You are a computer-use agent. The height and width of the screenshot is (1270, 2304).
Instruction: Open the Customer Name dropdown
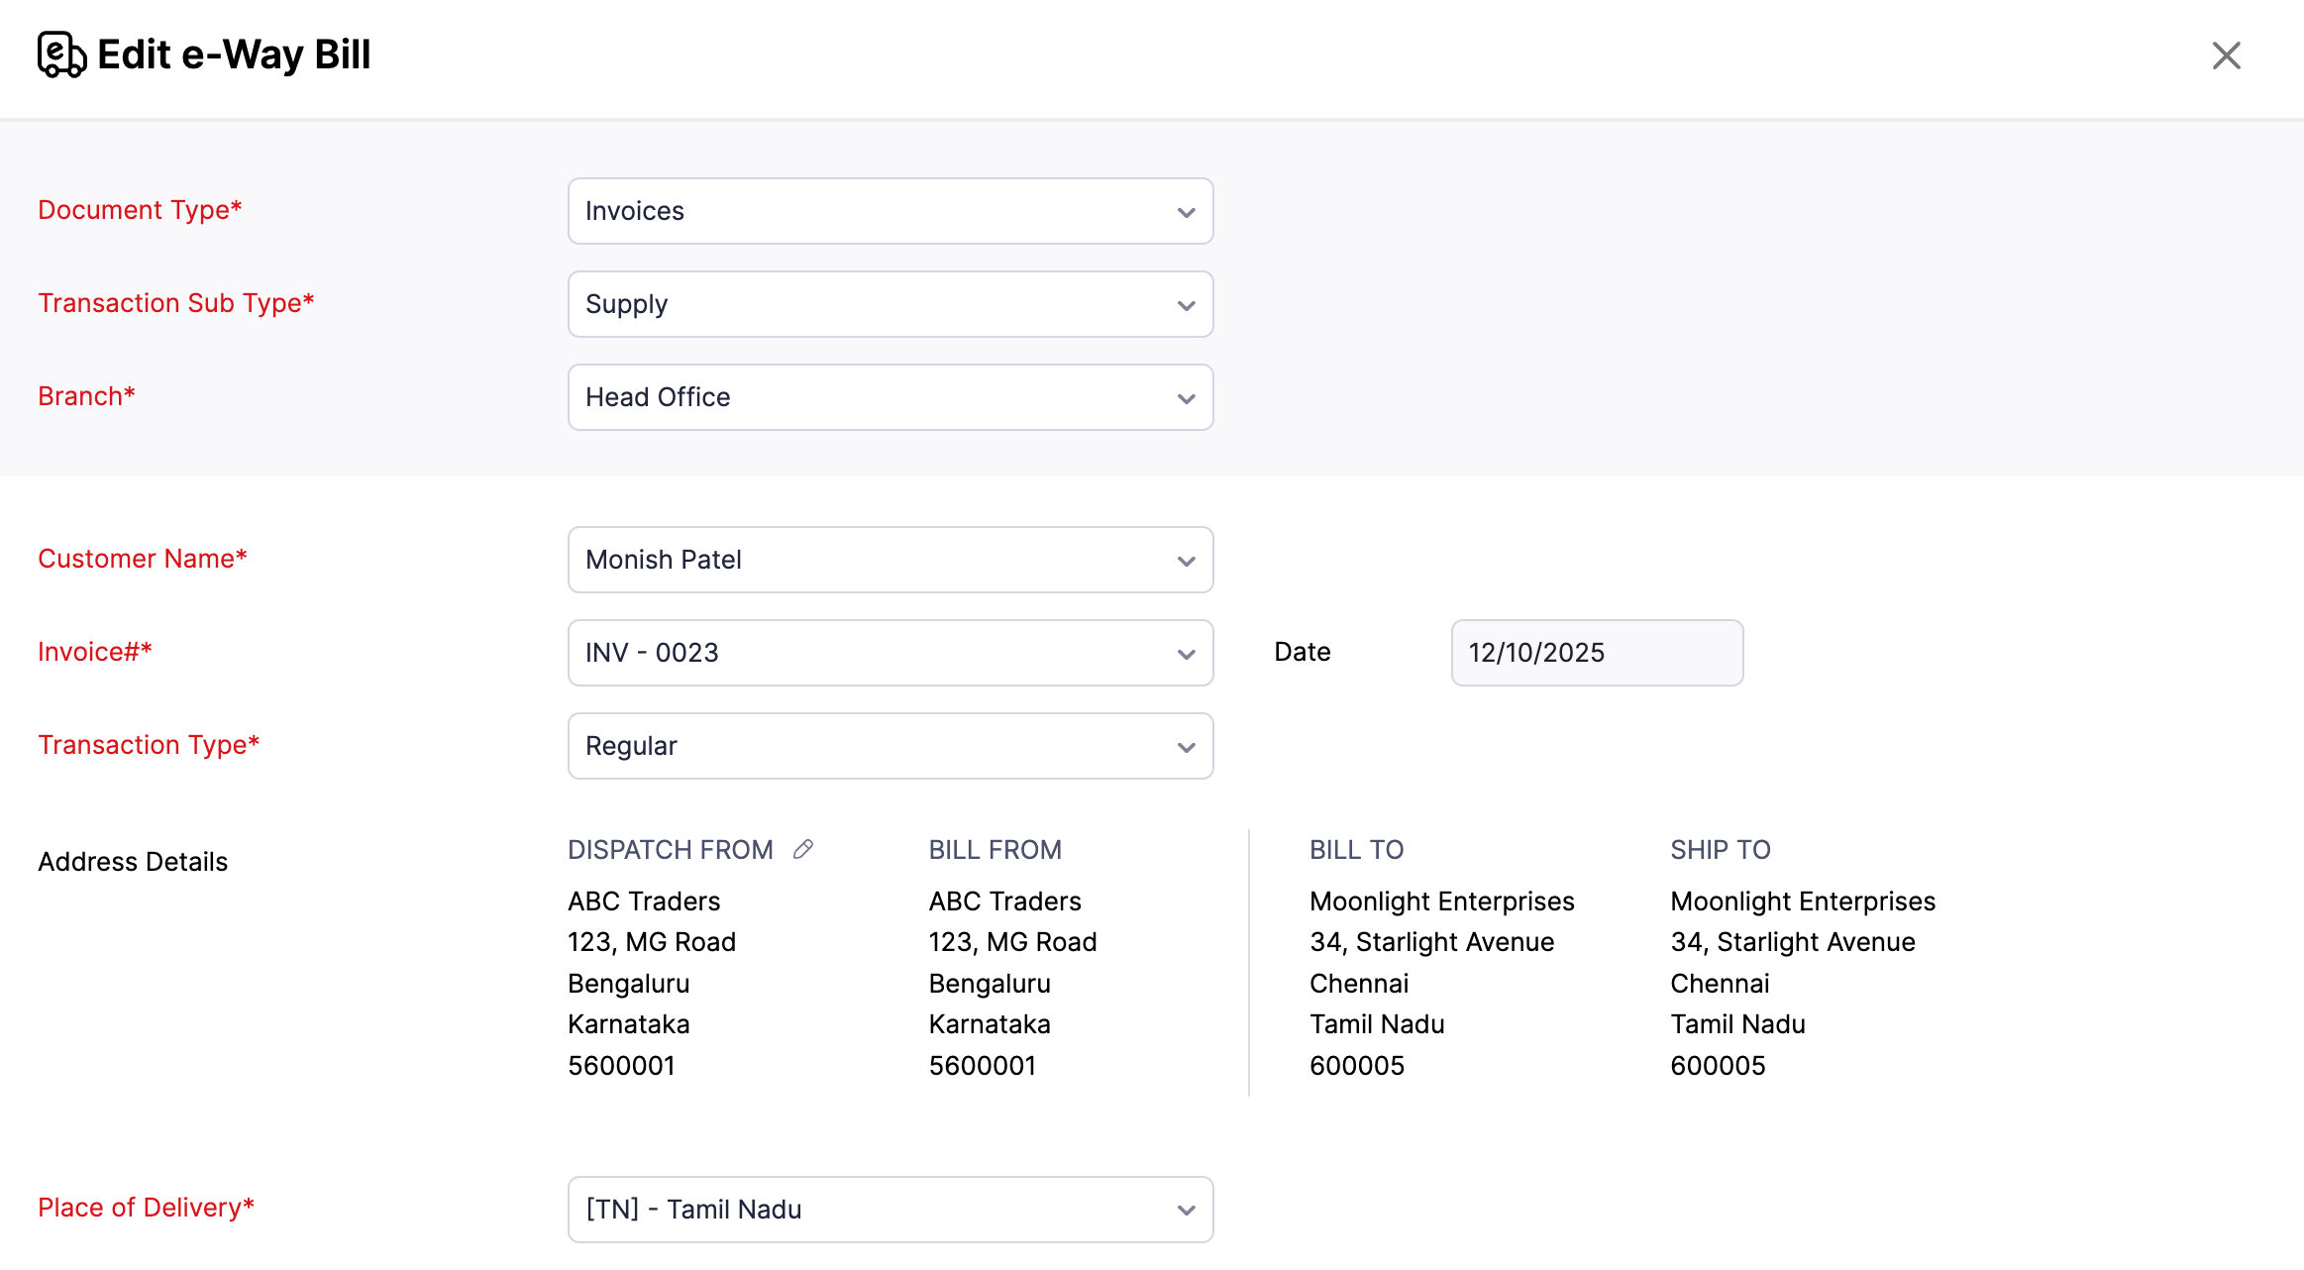(890, 560)
